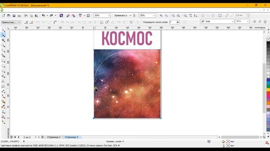Select the Artistic Media tool in toolbox
Image resolution: width=270 pixels, height=151 pixels.
pos(3,56)
